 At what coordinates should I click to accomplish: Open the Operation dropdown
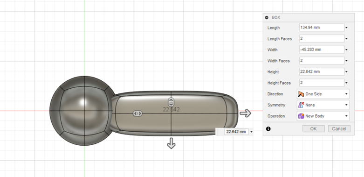point(323,116)
